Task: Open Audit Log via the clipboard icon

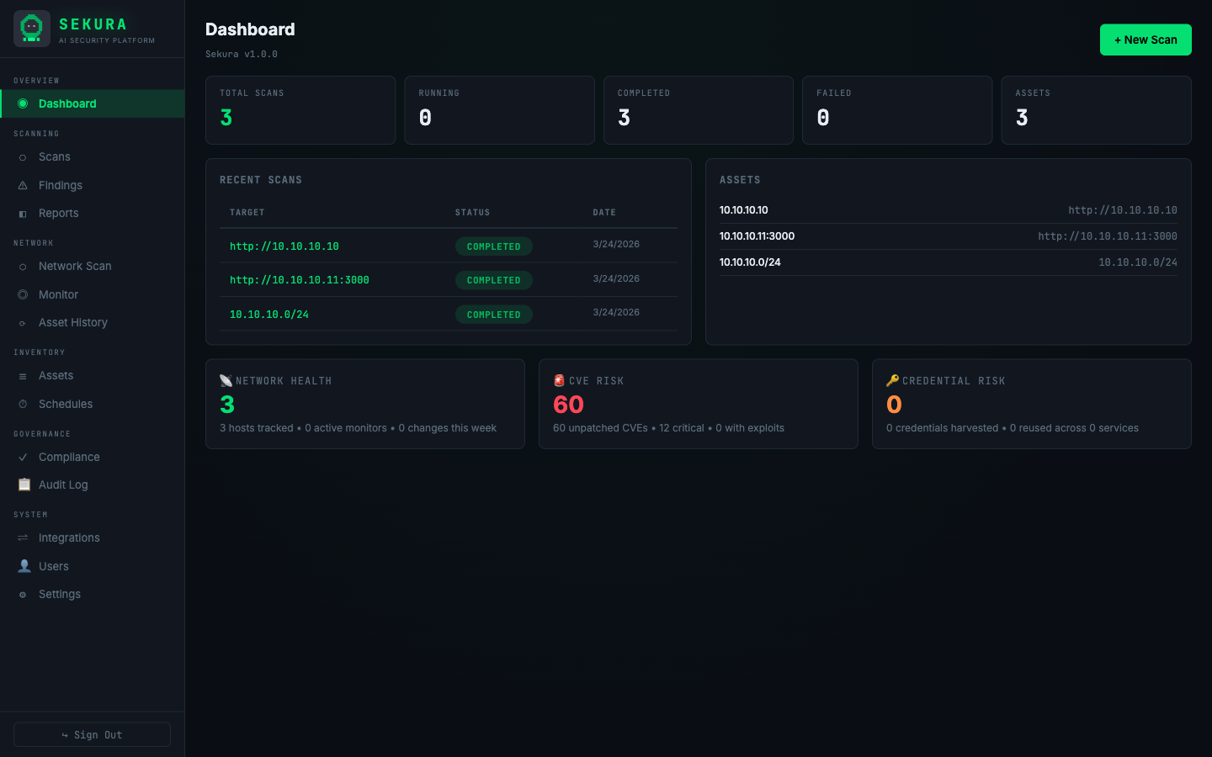Action: [24, 484]
